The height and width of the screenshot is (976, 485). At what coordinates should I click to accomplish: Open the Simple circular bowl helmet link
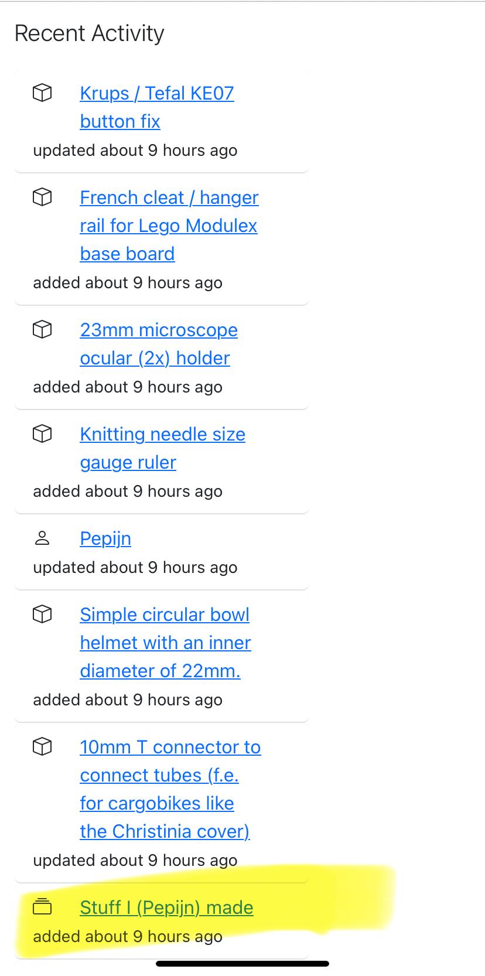click(x=165, y=643)
